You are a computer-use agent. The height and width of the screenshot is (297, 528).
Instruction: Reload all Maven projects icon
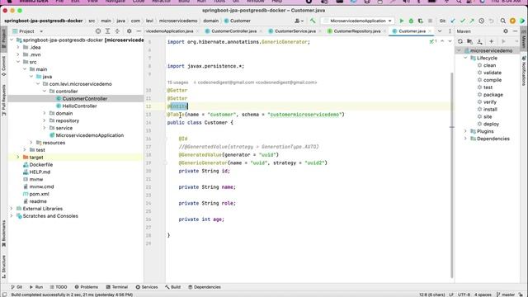[x=460, y=41]
